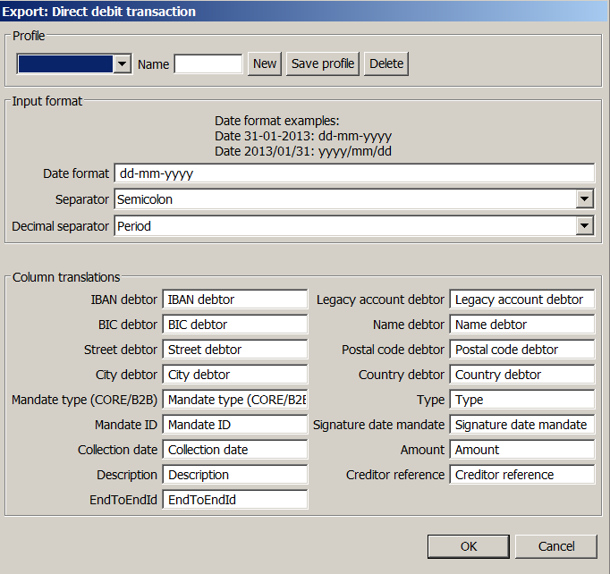
Task: Click the Amount translation field
Action: point(522,450)
